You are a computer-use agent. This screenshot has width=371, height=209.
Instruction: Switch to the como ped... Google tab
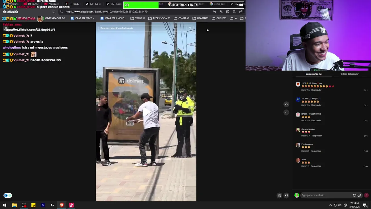point(217,4)
